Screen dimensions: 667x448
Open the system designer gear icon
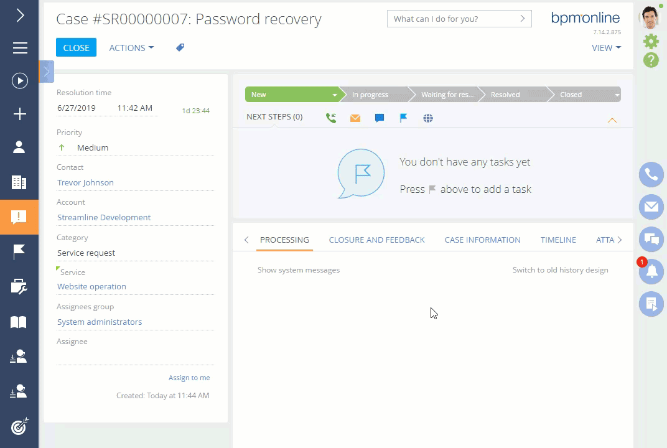pyautogui.click(x=651, y=42)
